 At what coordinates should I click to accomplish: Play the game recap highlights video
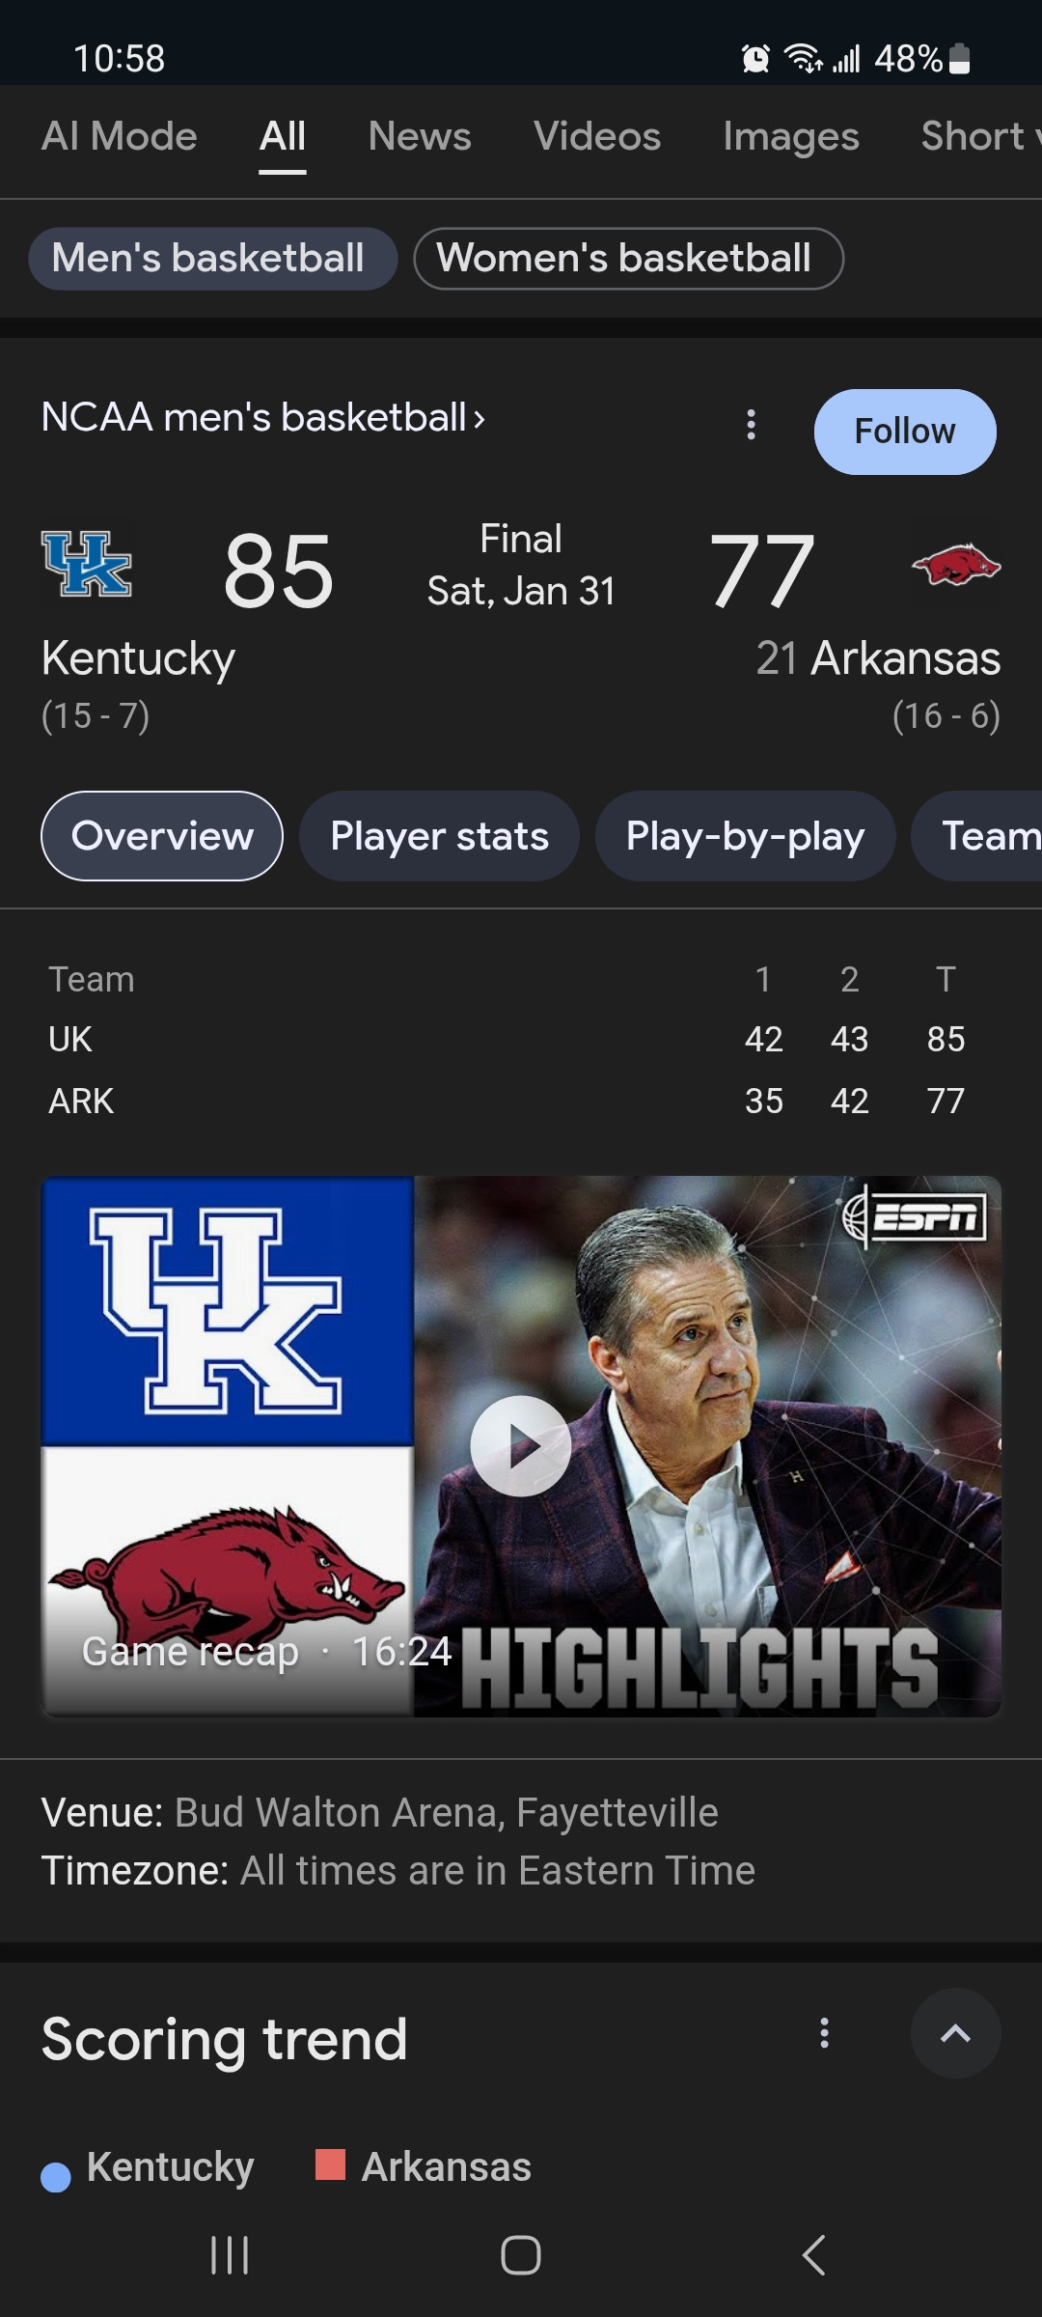521,1445
